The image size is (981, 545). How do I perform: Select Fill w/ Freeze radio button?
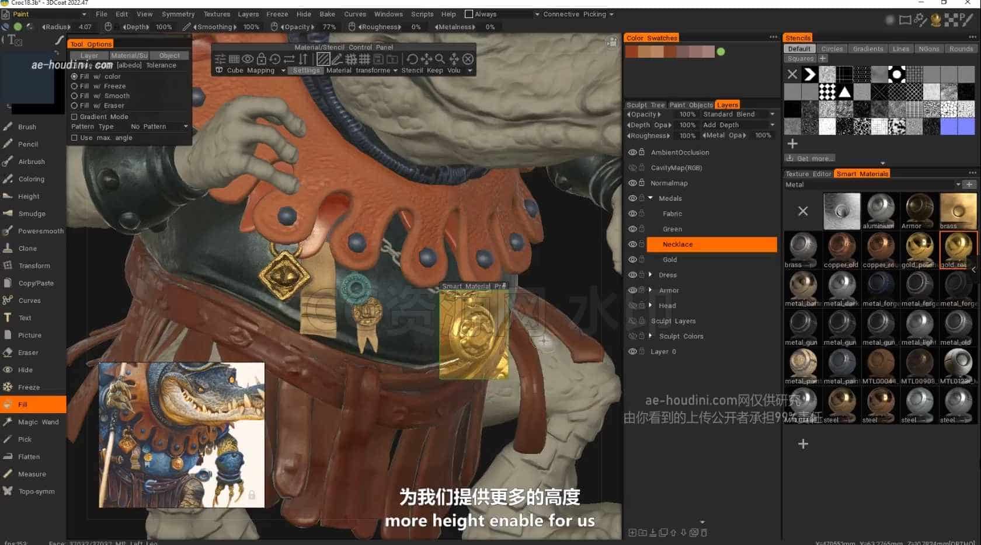(x=74, y=86)
